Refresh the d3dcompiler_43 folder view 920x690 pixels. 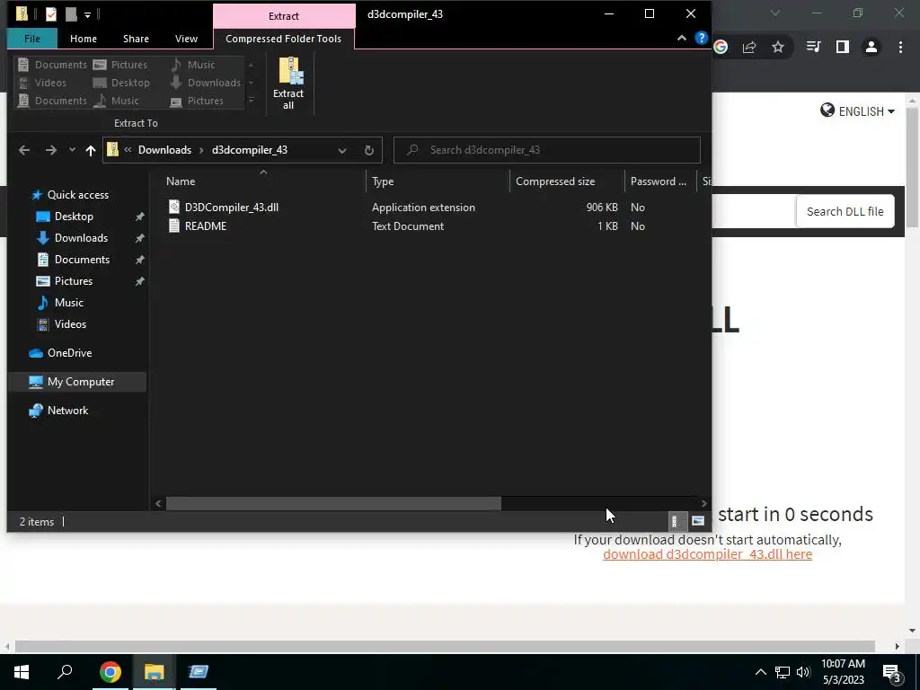click(369, 150)
